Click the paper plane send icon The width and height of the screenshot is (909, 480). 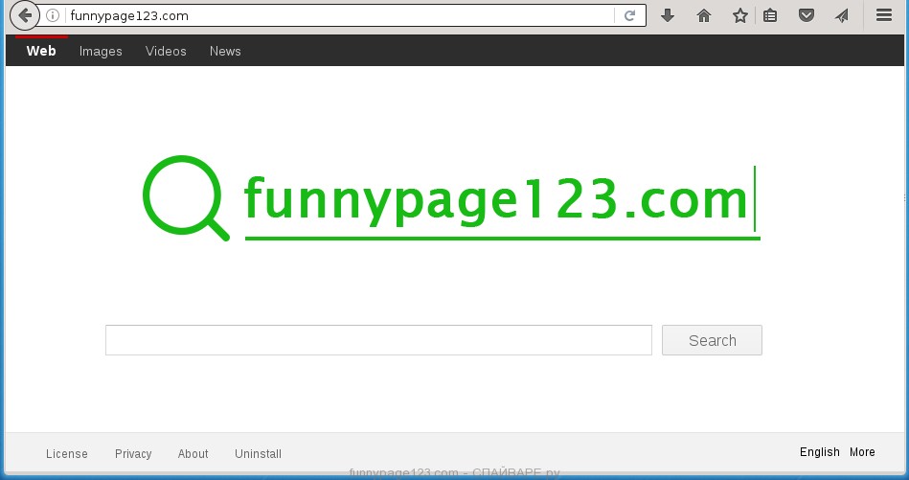[841, 15]
